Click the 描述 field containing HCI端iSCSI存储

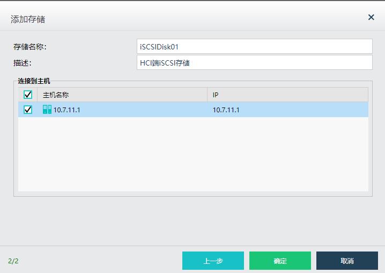(x=254, y=63)
